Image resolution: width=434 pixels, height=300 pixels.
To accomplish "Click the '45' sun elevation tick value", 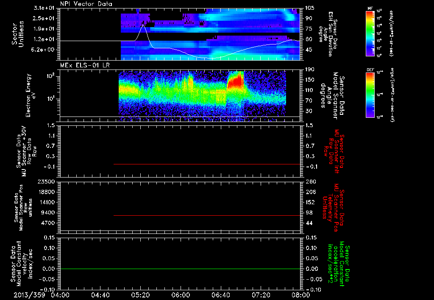I will pos(309,50).
